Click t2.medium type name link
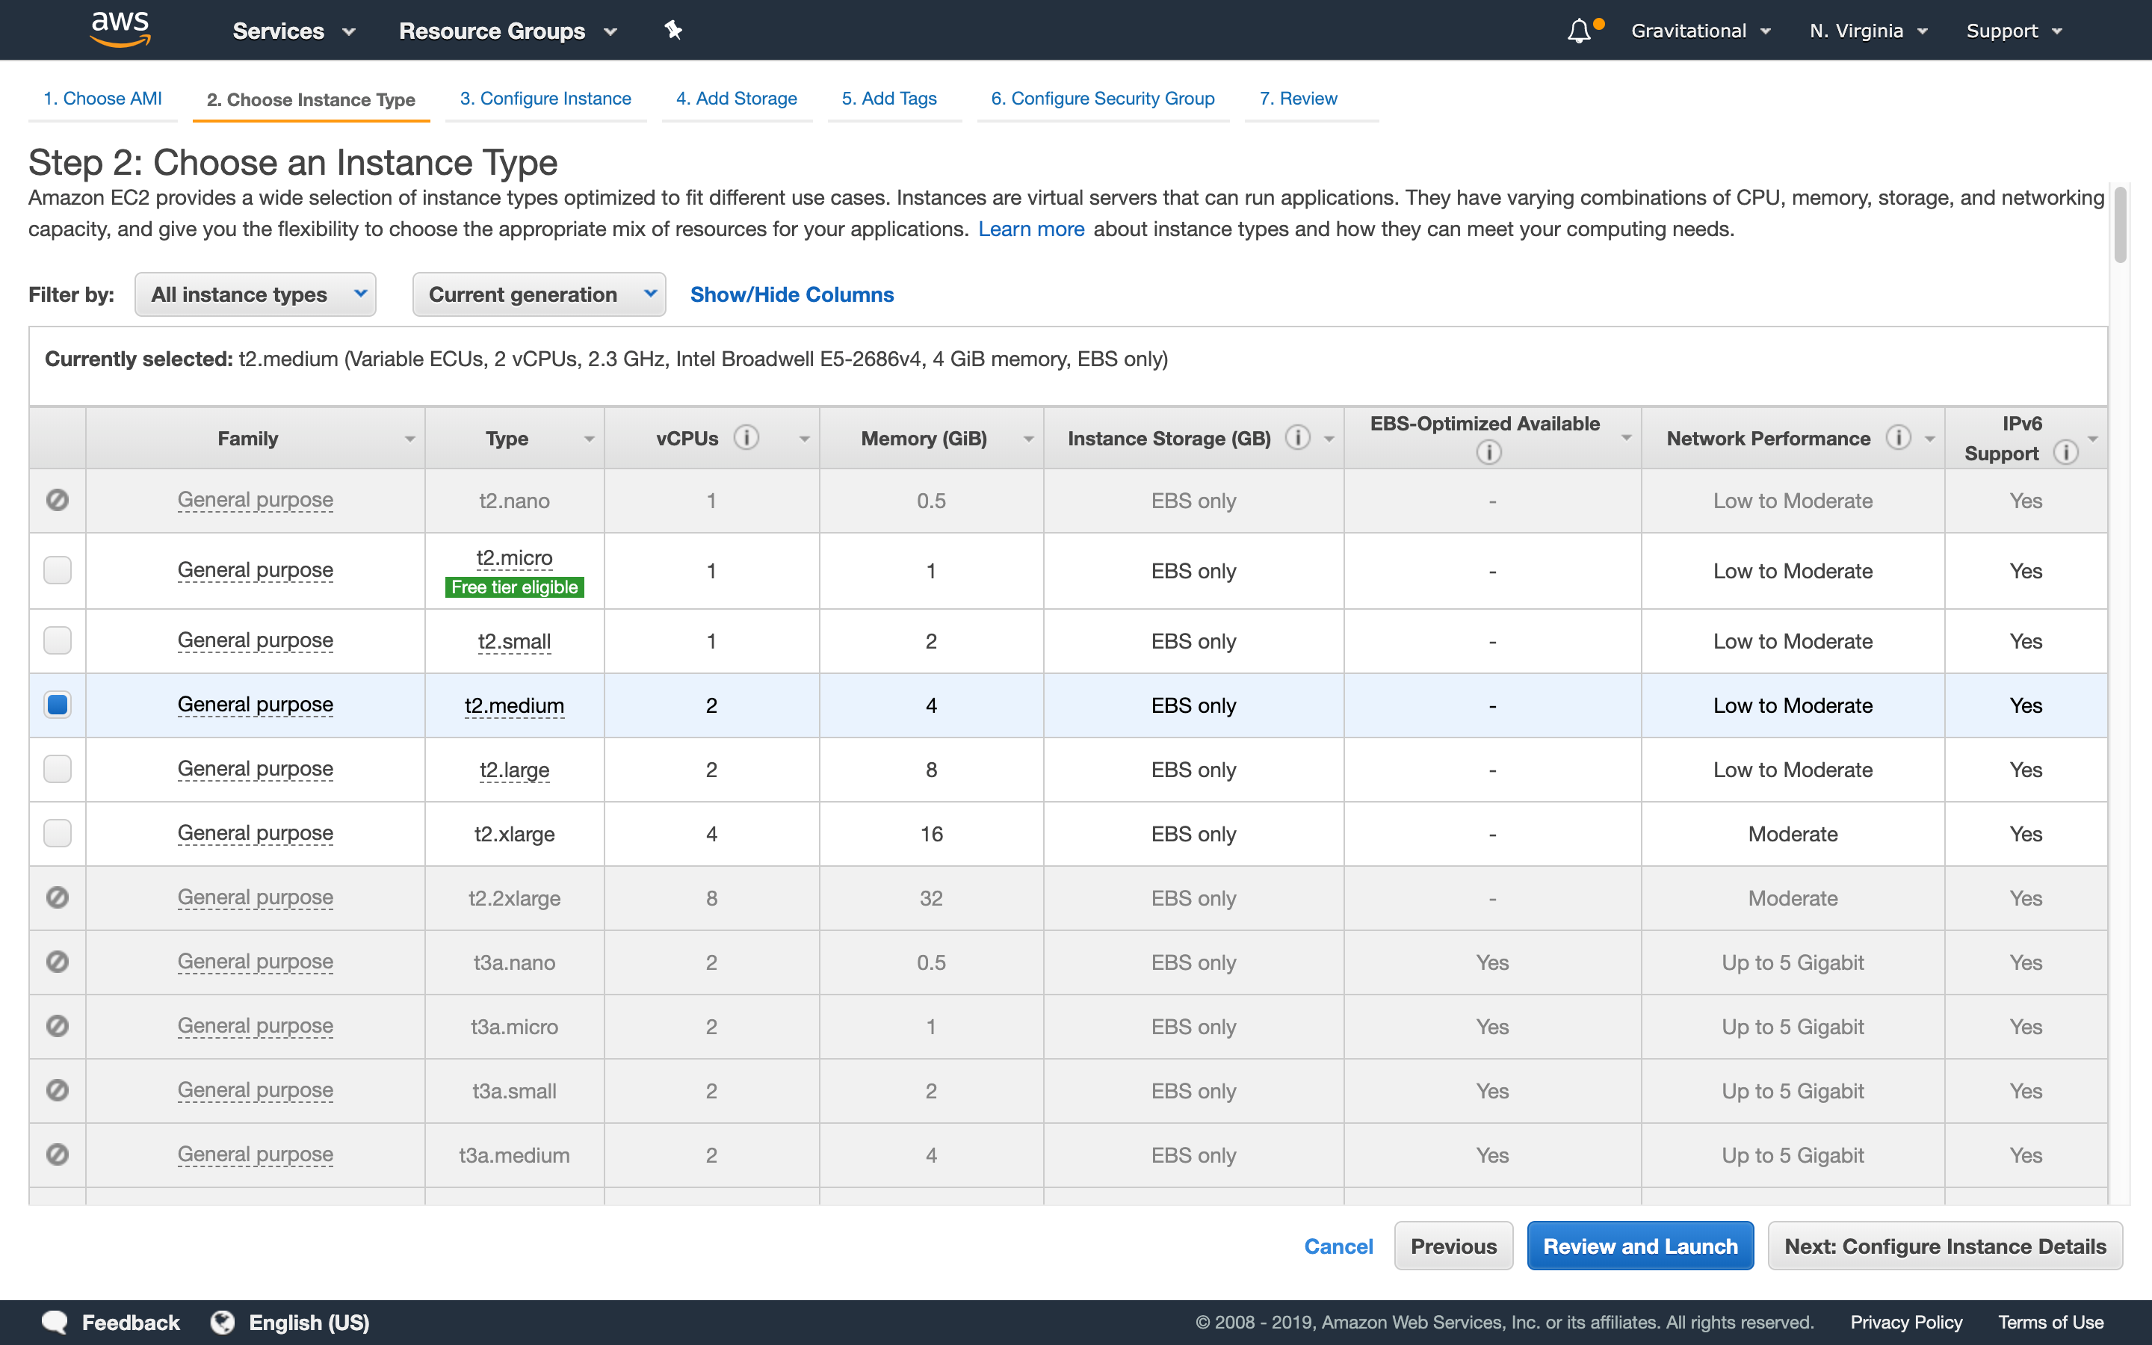Screen dimensions: 2152x1345 tap(514, 705)
